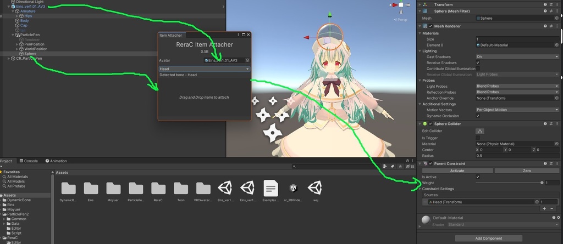Screen dimensions: 563x244
Task: Select DynamicBone folder in project tree
Action: tap(16, 200)
